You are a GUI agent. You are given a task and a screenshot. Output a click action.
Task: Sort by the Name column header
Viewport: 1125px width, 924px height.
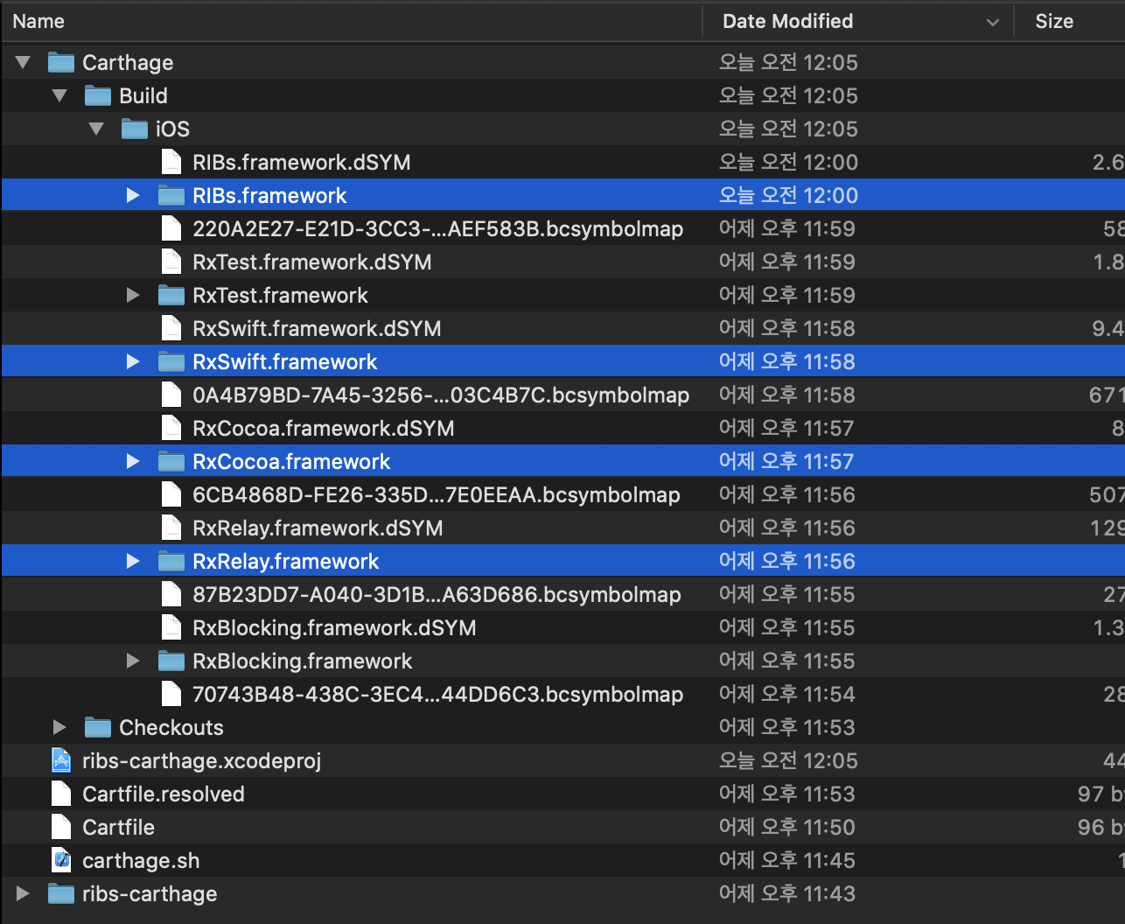(x=352, y=21)
